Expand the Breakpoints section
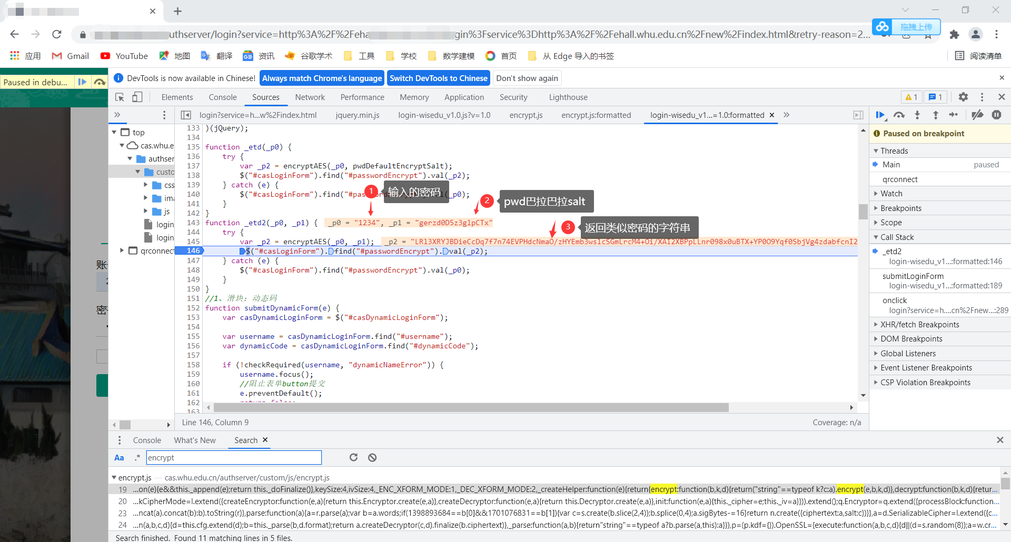The width and height of the screenshot is (1011, 542). pyautogui.click(x=876, y=208)
